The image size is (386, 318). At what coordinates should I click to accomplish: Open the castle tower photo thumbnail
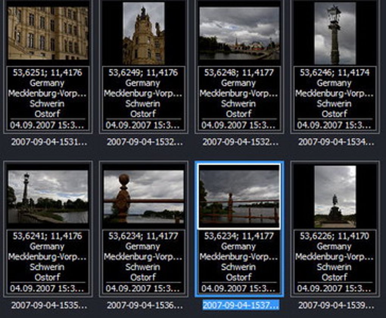pyautogui.click(x=144, y=33)
